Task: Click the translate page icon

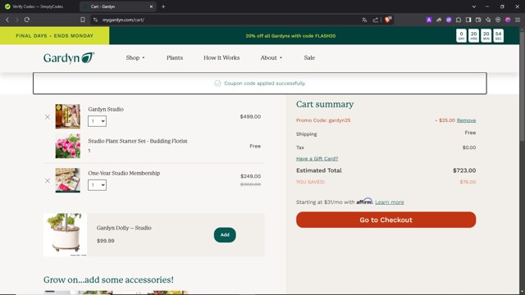Action: point(364,20)
